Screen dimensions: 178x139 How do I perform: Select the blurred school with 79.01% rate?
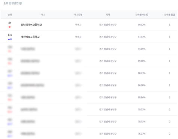(x=29, y=110)
